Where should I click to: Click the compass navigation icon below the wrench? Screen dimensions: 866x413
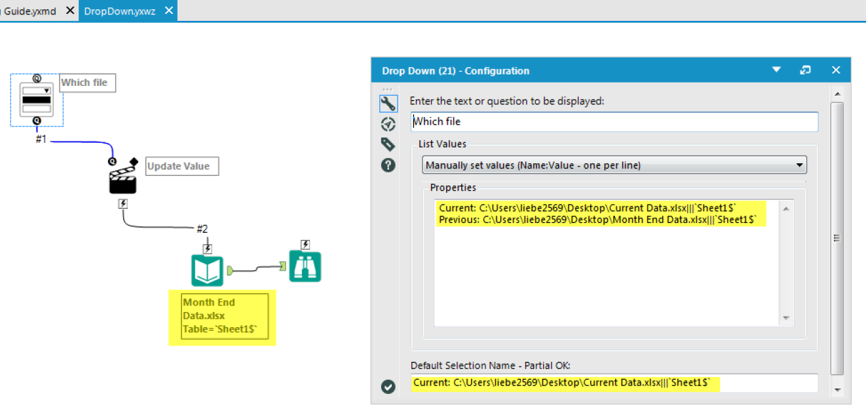[388, 124]
